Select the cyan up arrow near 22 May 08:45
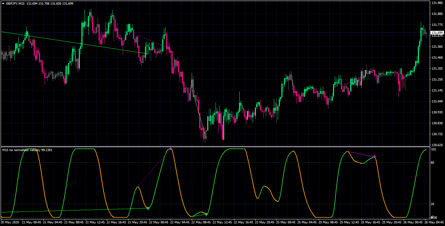The width and height of the screenshot is (445, 226). point(206,214)
